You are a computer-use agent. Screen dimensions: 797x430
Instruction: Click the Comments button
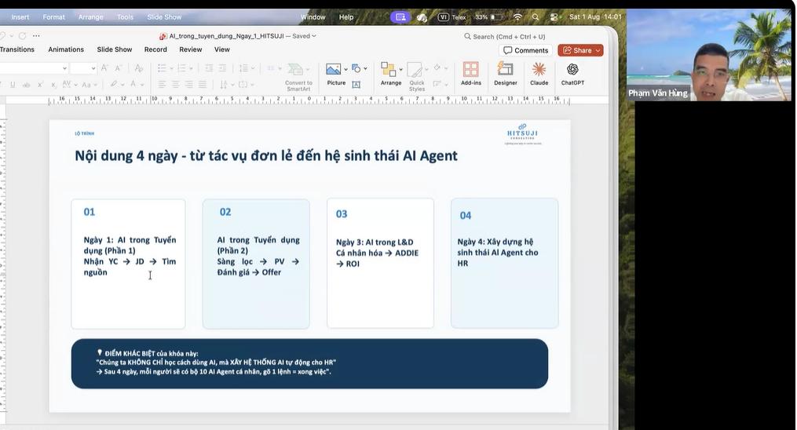pos(525,50)
